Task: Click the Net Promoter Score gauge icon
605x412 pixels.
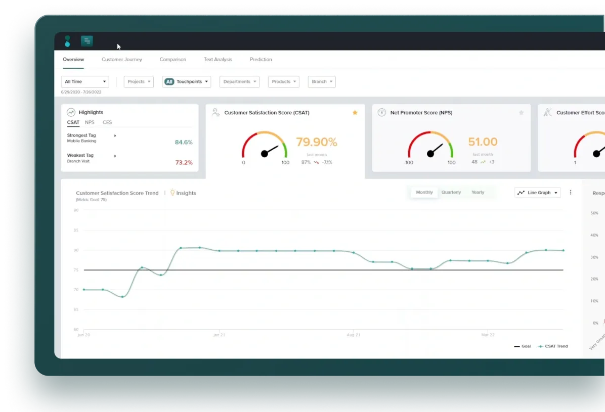Action: 381,113
